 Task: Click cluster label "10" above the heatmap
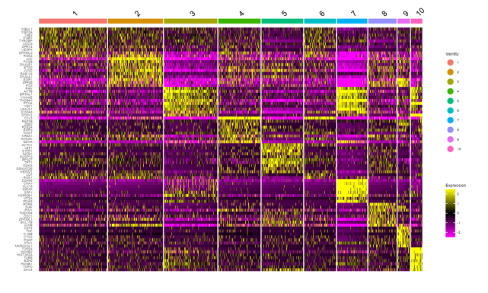click(x=419, y=12)
